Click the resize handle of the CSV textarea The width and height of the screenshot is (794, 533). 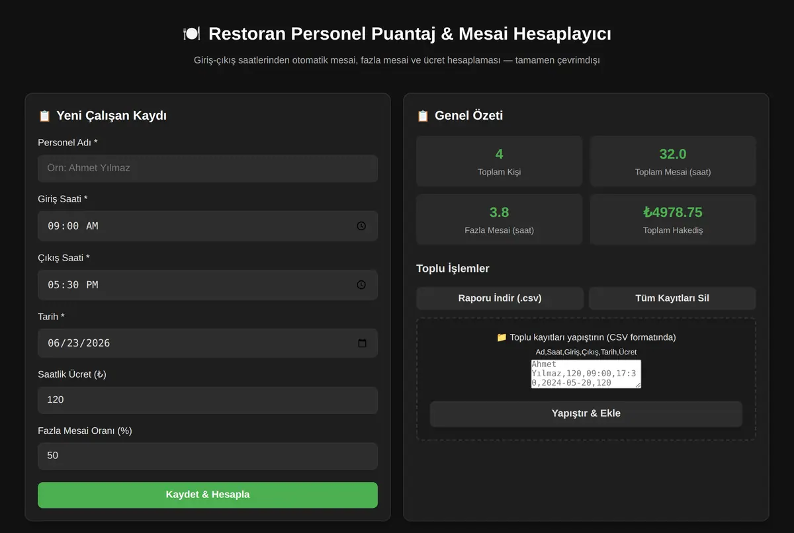click(x=638, y=385)
